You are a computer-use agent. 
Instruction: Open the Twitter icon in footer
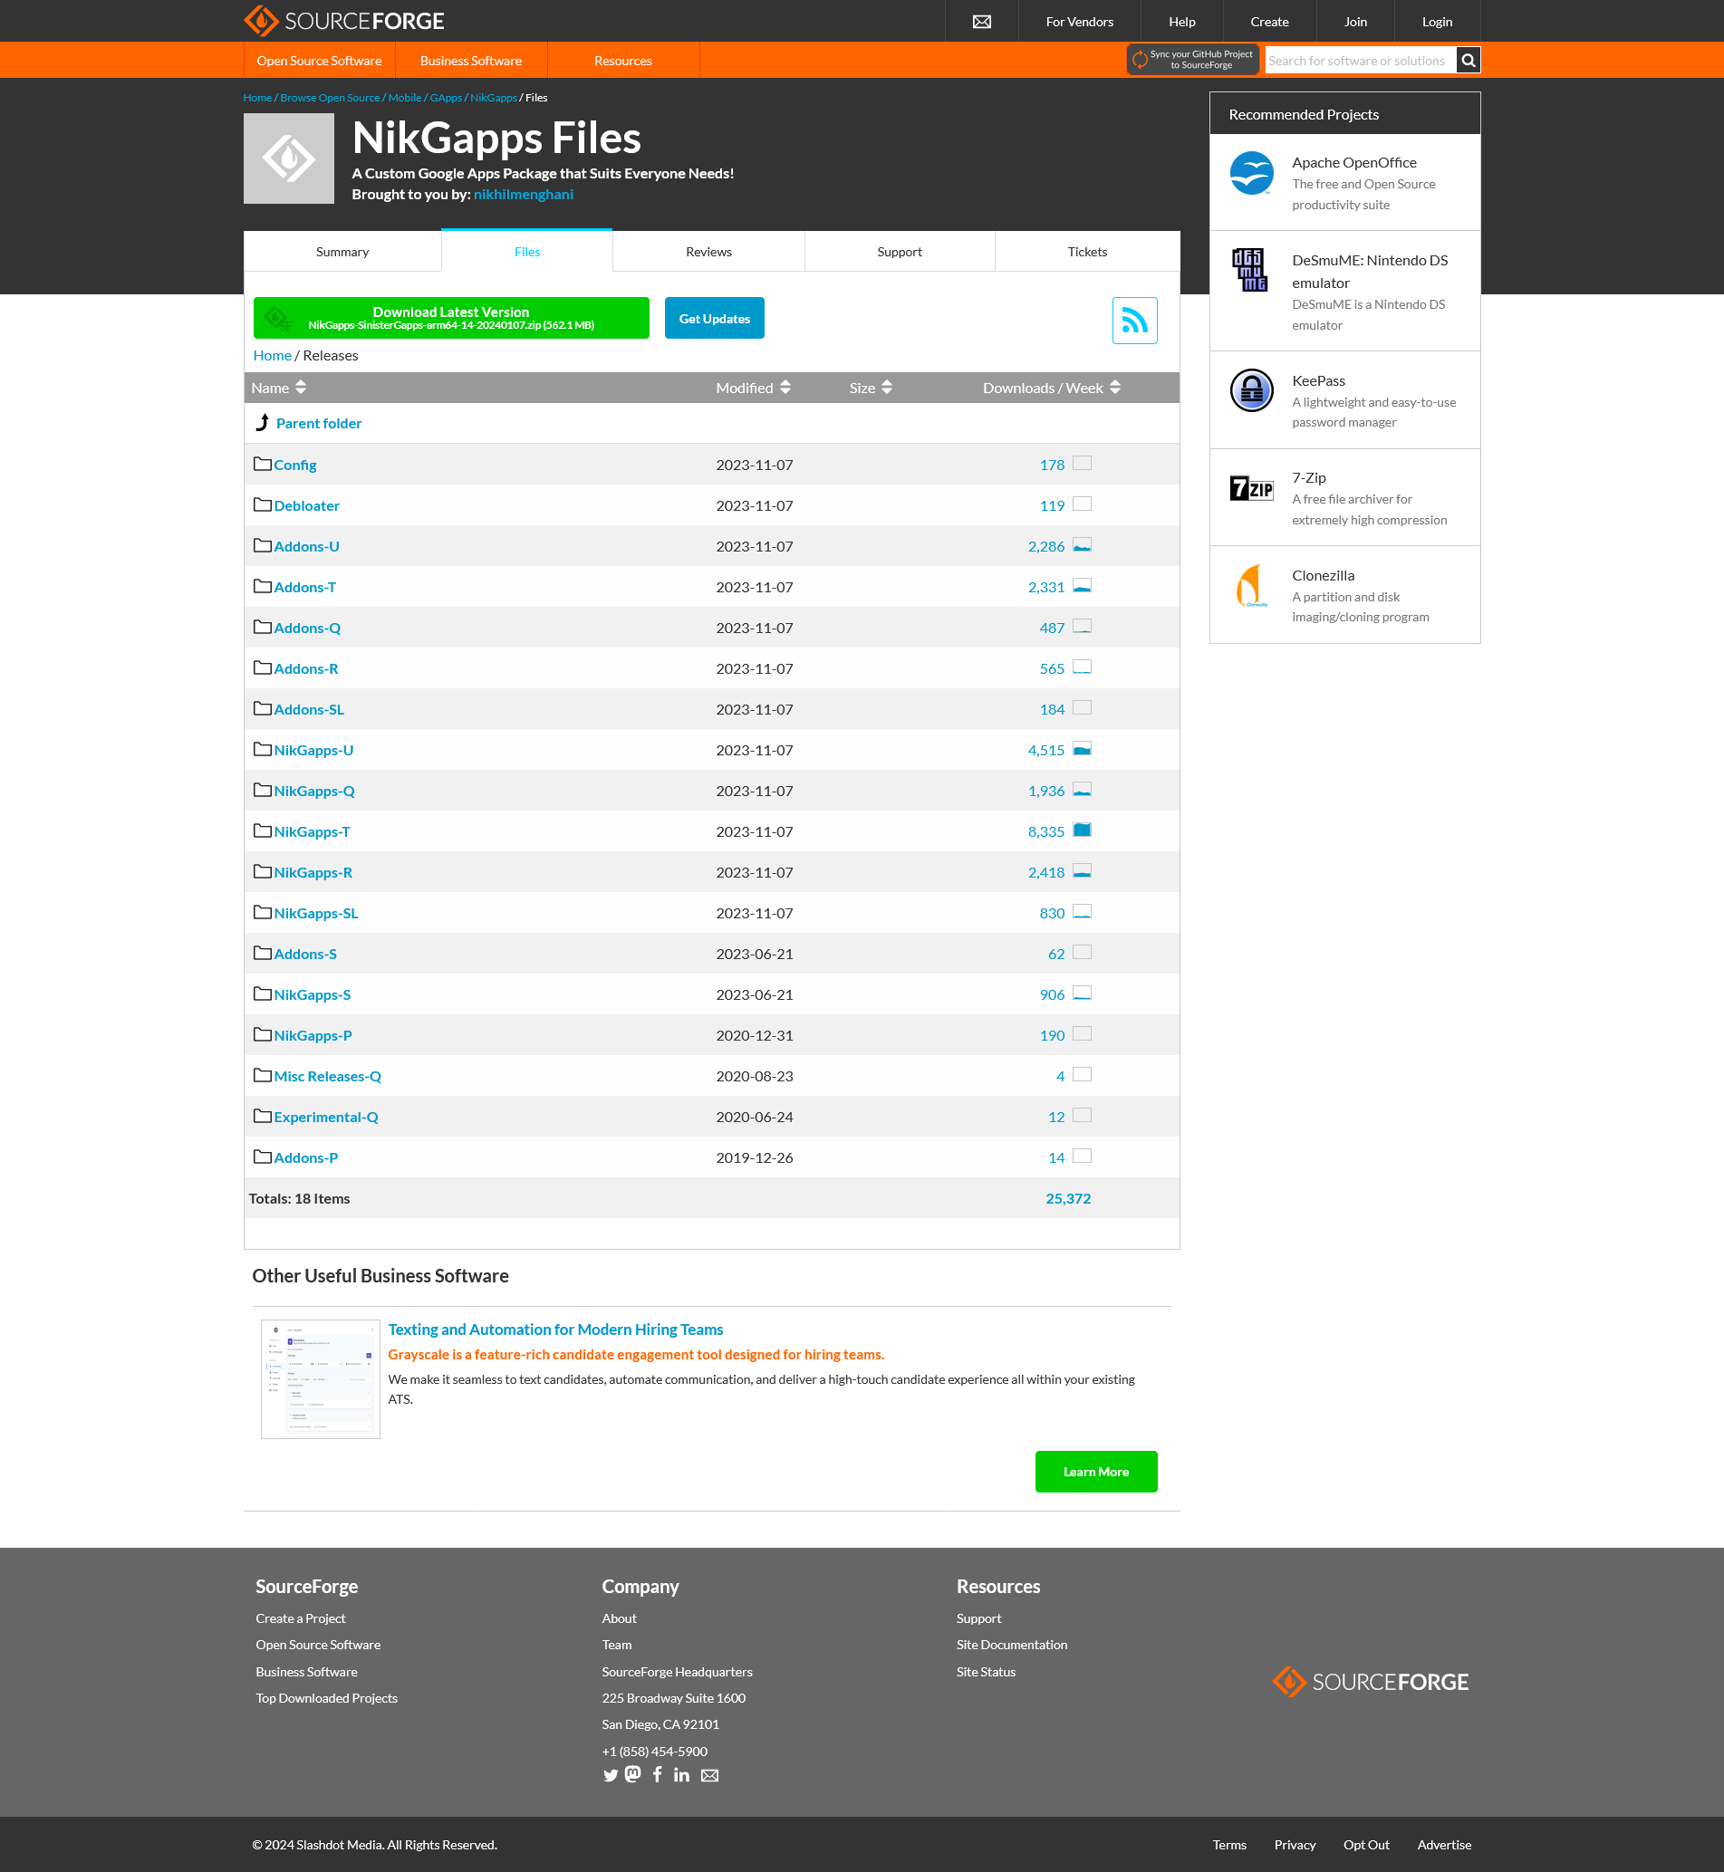pyautogui.click(x=610, y=1775)
